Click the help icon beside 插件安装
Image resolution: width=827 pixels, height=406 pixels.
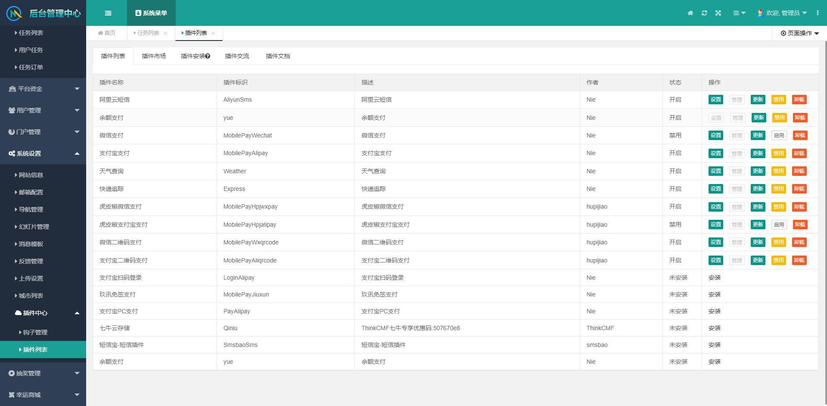point(208,56)
